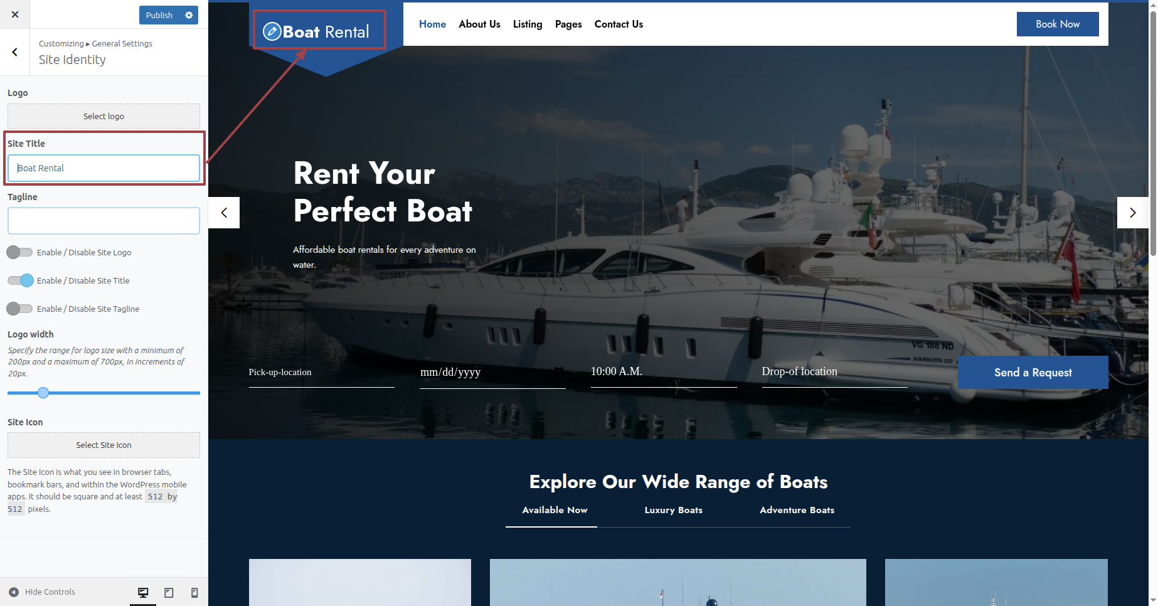Close the Customizer with the X icon
The height and width of the screenshot is (606, 1158).
click(15, 14)
